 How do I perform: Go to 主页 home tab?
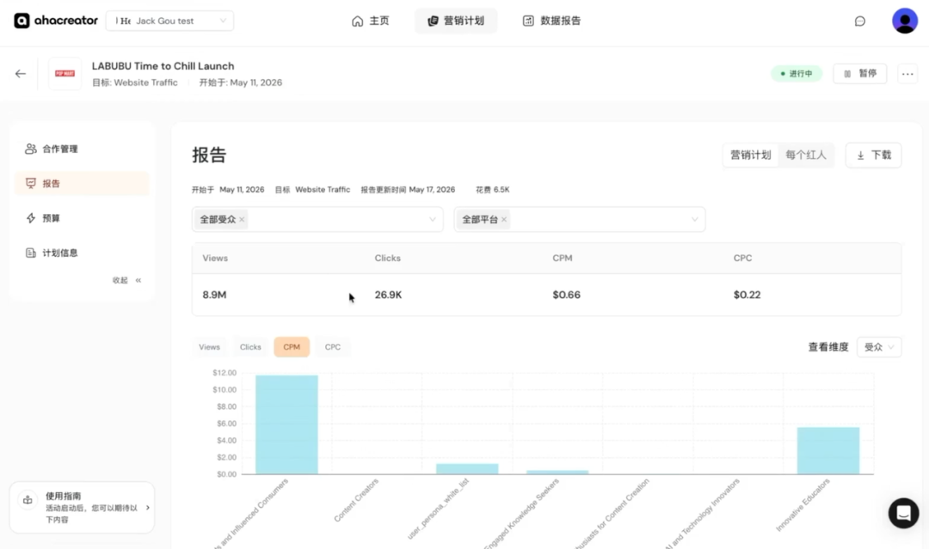(370, 21)
